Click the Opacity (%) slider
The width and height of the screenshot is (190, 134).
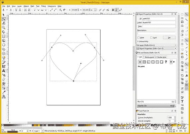156,106
